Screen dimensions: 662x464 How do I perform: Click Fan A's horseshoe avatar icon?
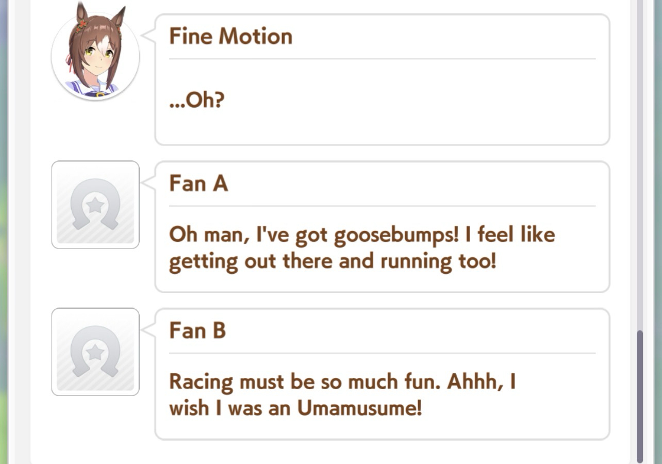pos(95,205)
